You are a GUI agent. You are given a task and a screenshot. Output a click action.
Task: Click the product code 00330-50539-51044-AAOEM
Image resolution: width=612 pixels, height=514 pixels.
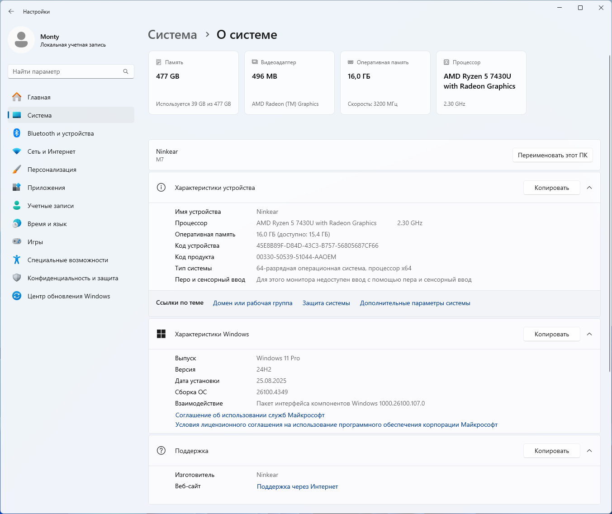(x=296, y=257)
